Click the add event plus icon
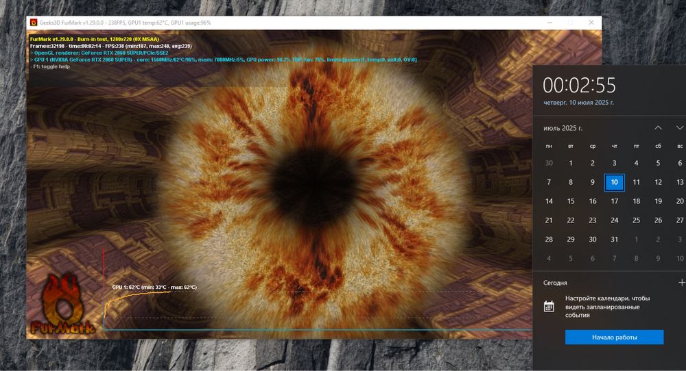The height and width of the screenshot is (371, 686). [681, 283]
